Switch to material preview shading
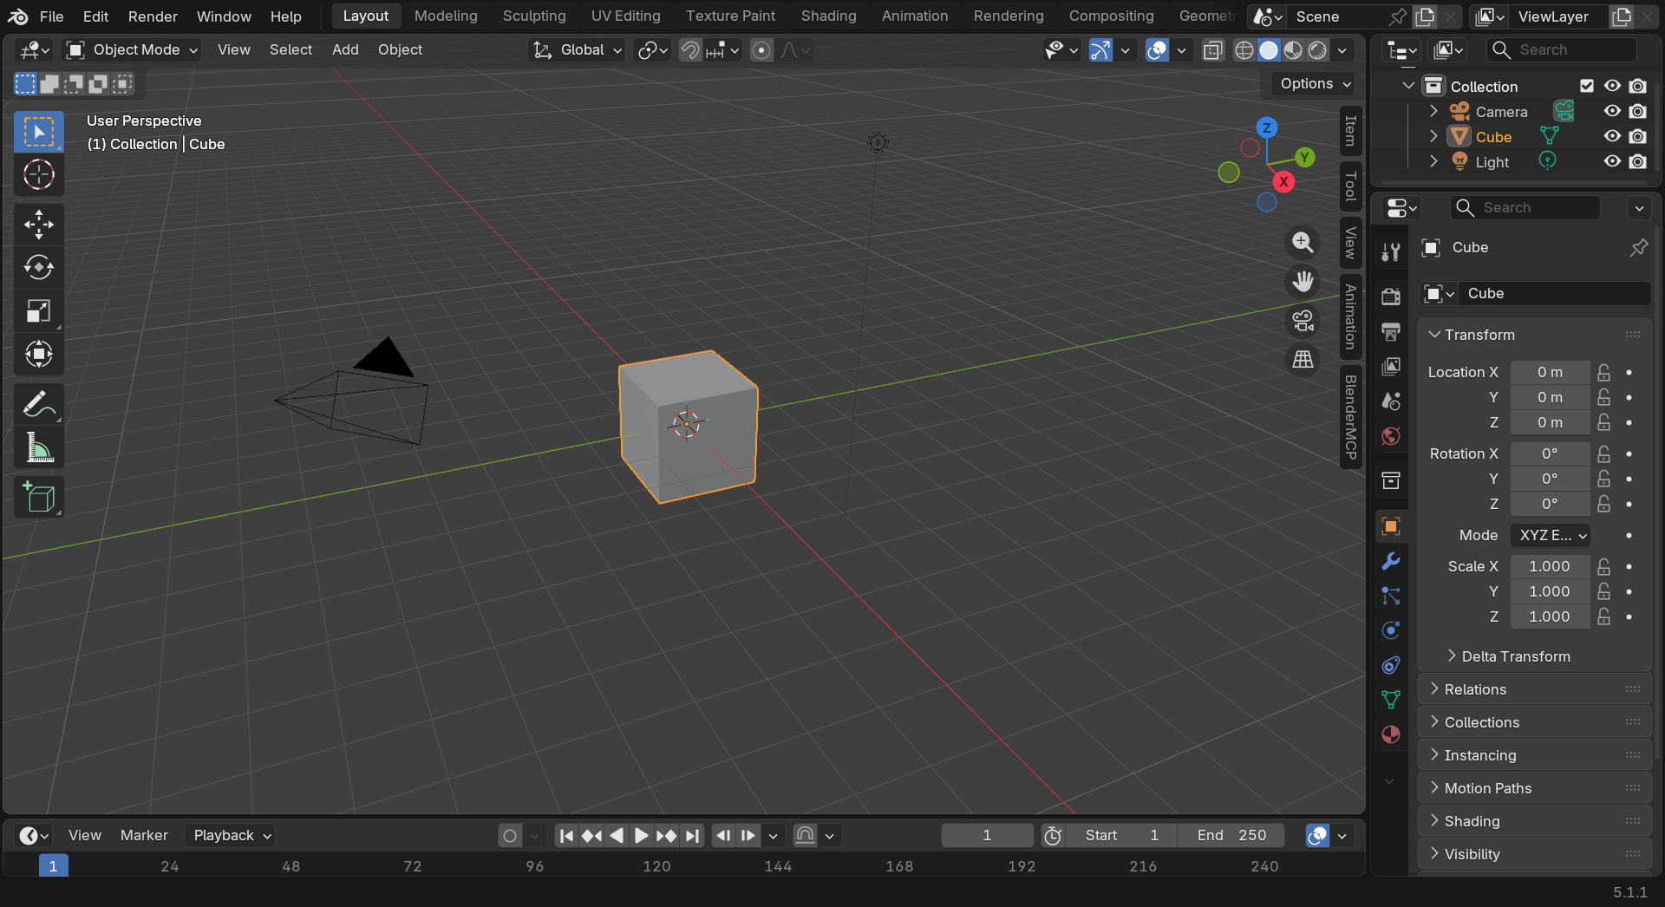The image size is (1665, 907). pos(1293,50)
